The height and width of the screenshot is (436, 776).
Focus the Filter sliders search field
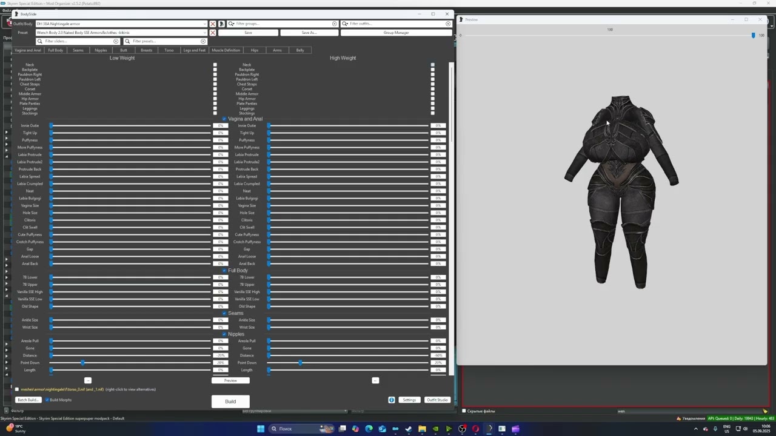pyautogui.click(x=78, y=41)
